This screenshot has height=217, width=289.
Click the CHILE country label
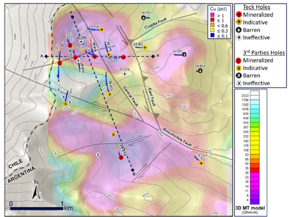[x=15, y=164]
